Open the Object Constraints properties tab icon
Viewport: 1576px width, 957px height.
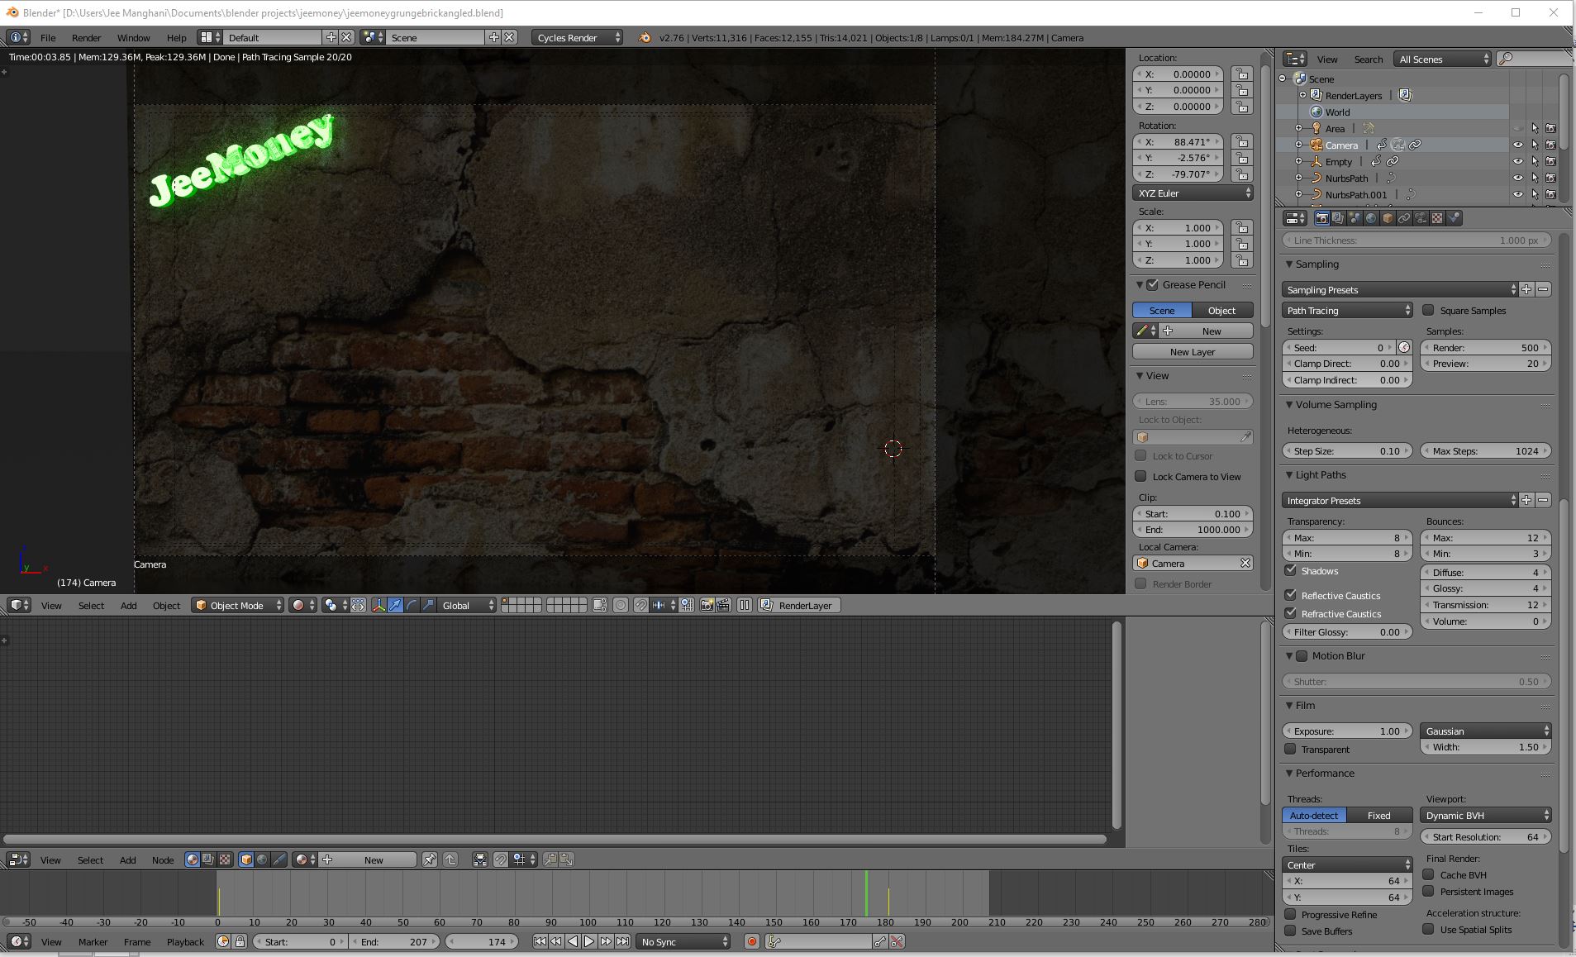coord(1404,218)
